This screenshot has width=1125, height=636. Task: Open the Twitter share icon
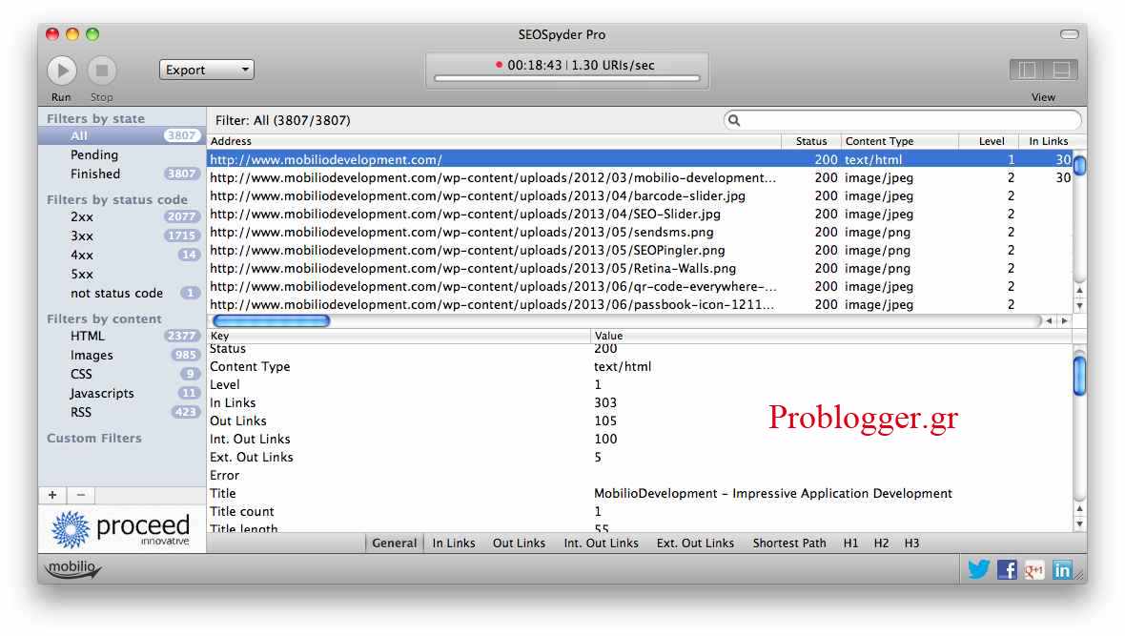click(x=978, y=569)
